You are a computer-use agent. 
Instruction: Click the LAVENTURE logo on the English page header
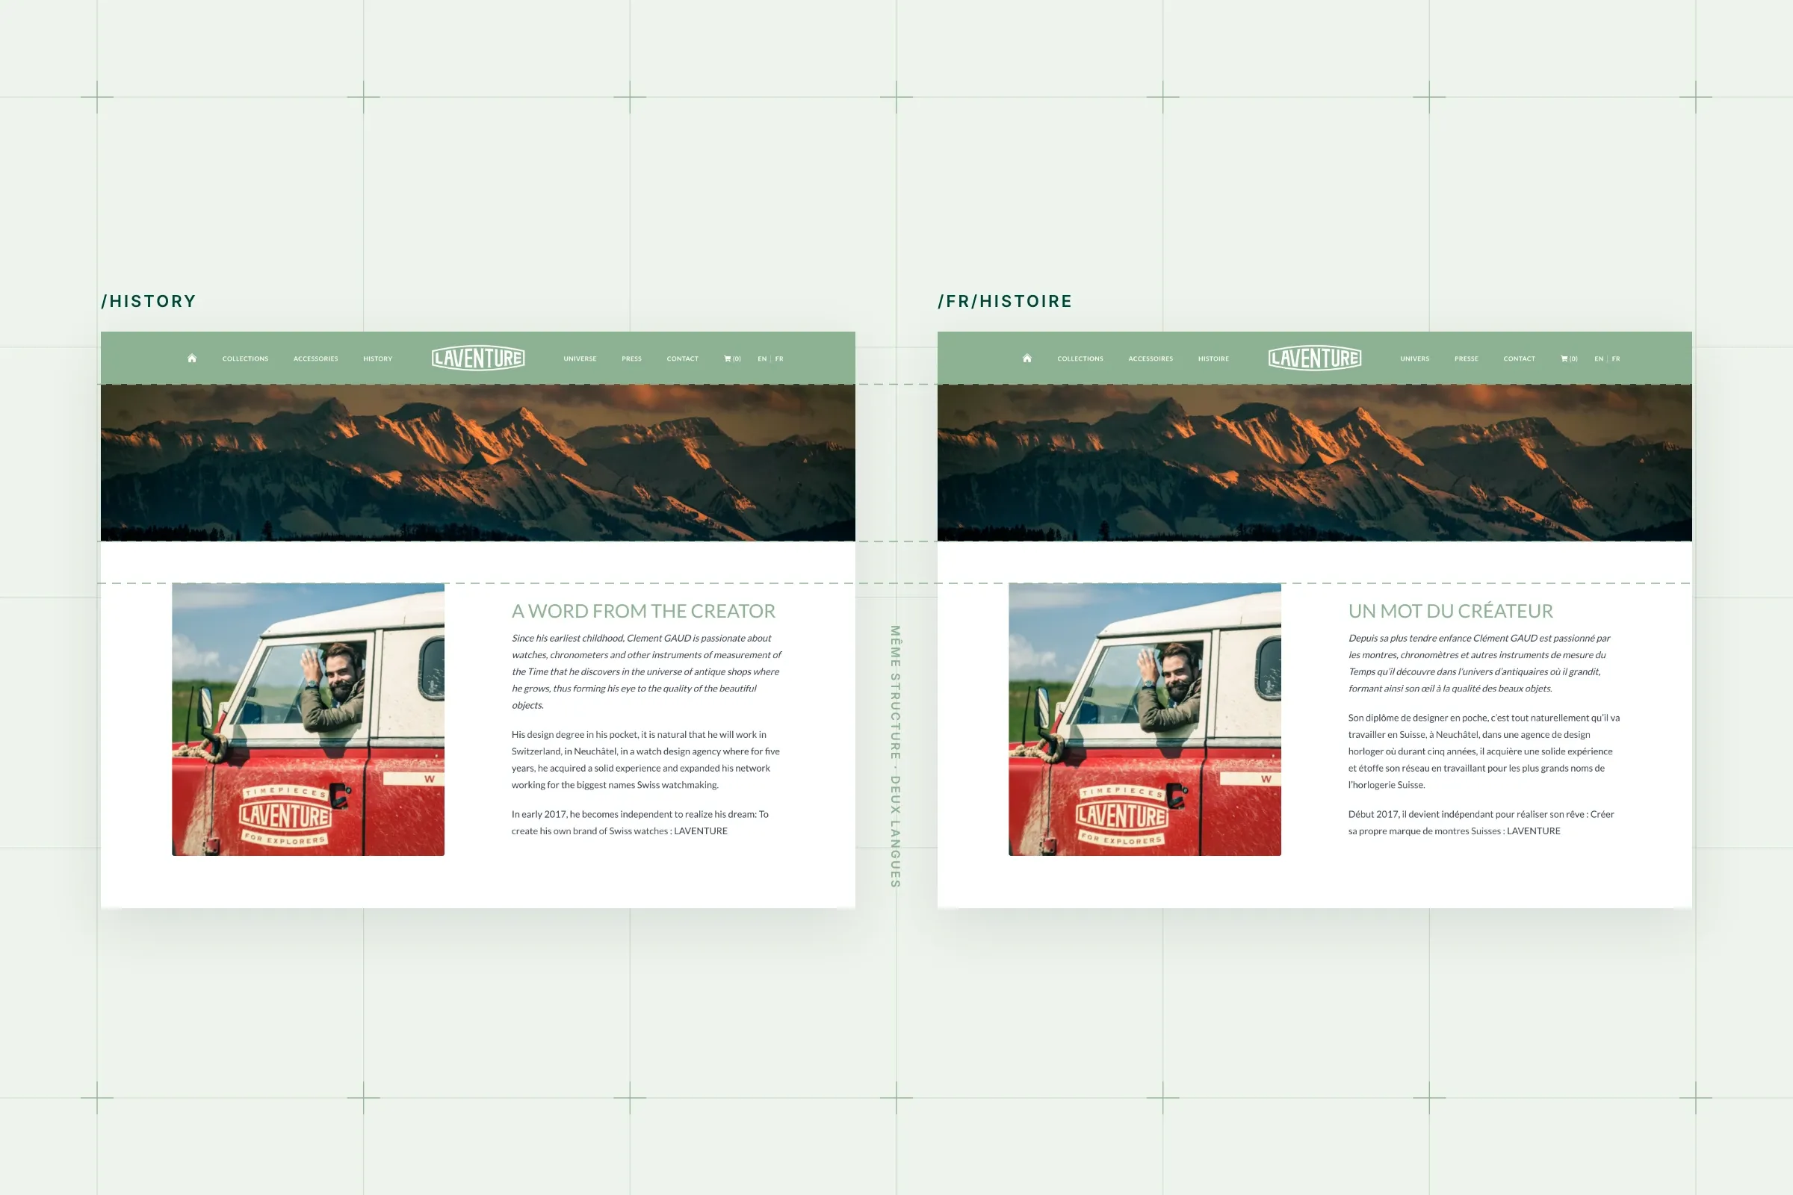[478, 358]
